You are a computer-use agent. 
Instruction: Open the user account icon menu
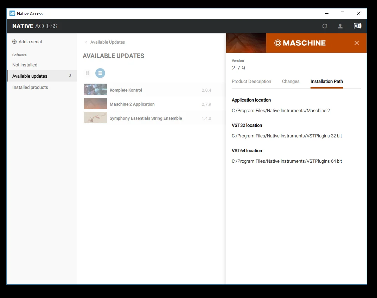[340, 26]
